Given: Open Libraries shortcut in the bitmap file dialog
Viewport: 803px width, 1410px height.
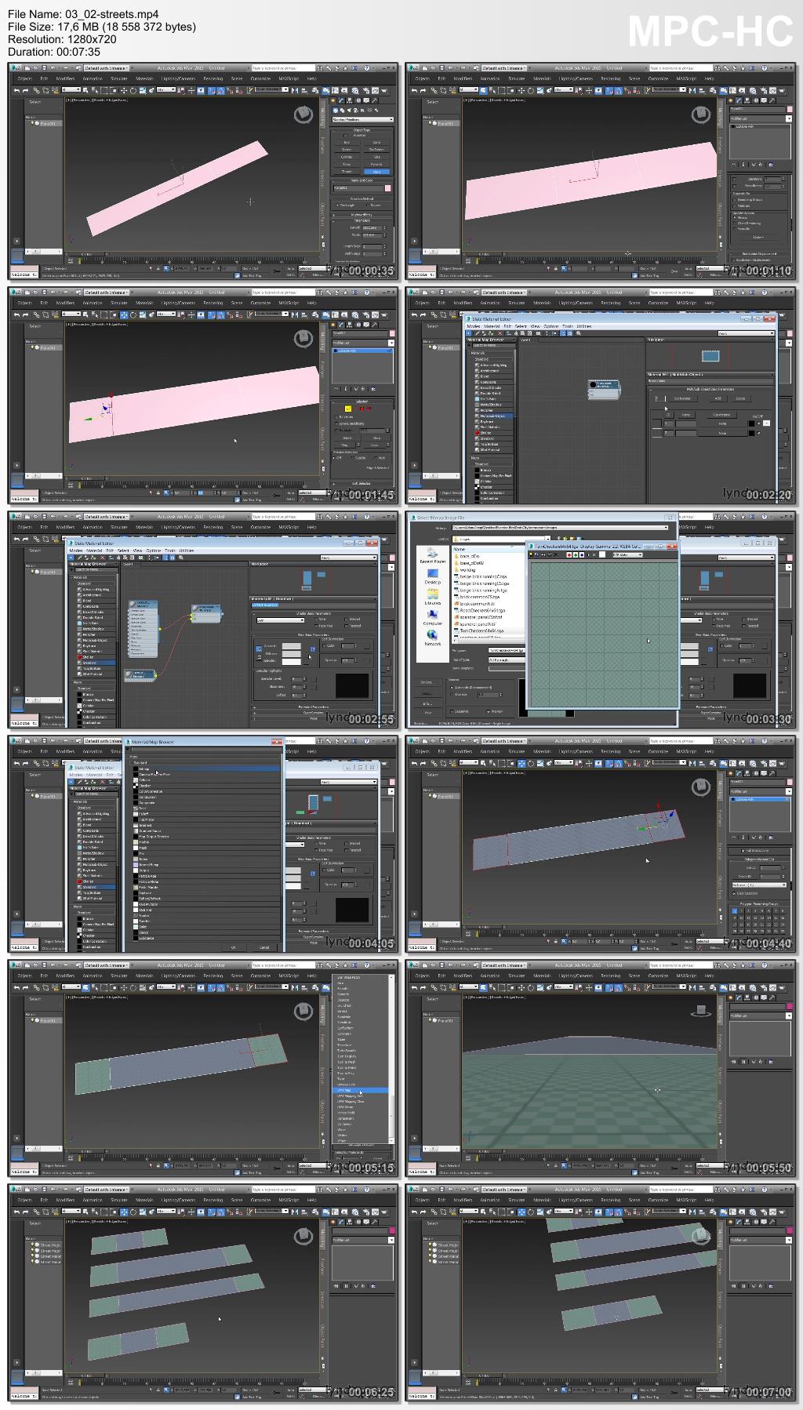Looking at the screenshot, I should [x=432, y=596].
